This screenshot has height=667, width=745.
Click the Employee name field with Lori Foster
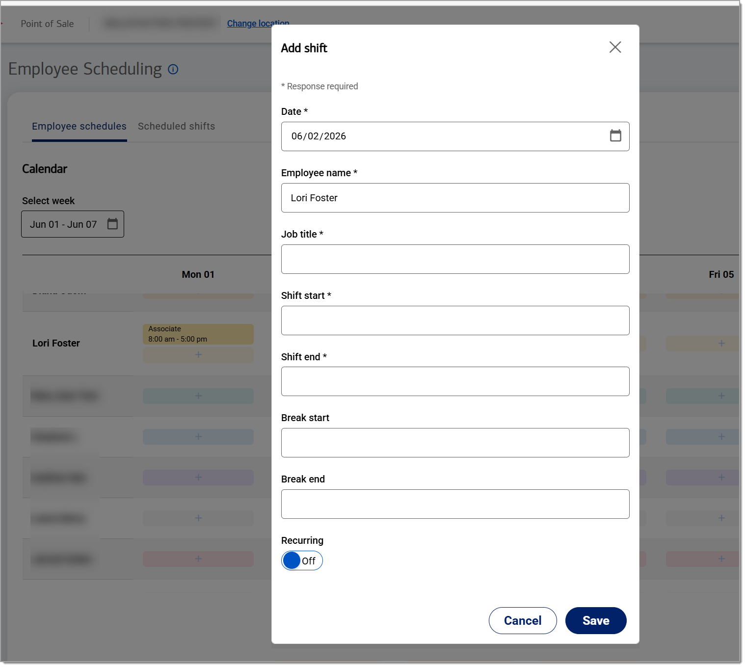pyautogui.click(x=455, y=198)
